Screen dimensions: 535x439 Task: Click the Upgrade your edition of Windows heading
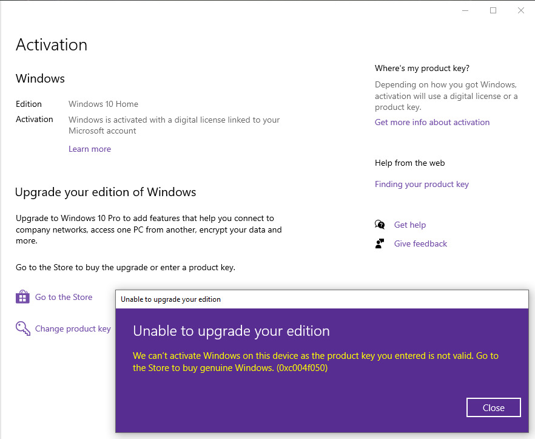pos(106,192)
